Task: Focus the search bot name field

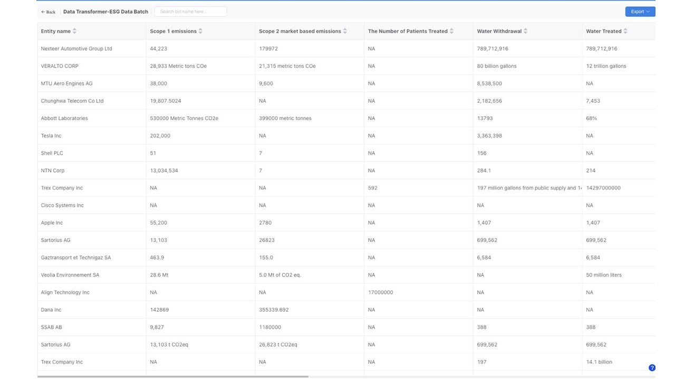Action: [x=190, y=12]
